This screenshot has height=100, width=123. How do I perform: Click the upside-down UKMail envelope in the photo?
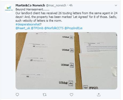(98, 71)
